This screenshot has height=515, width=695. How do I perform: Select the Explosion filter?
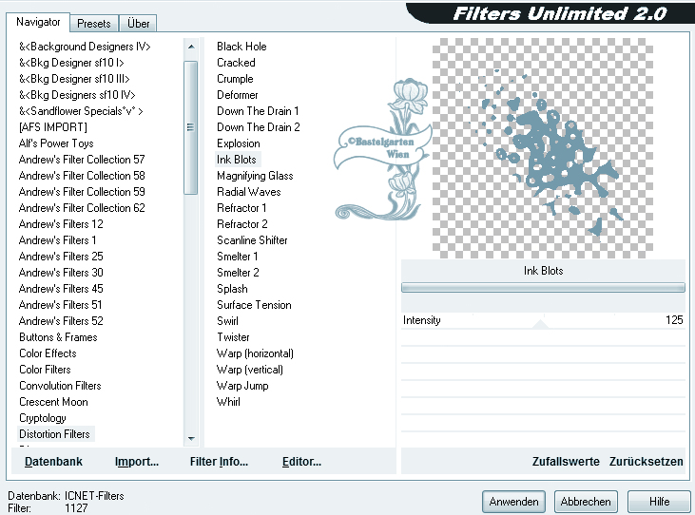[239, 143]
